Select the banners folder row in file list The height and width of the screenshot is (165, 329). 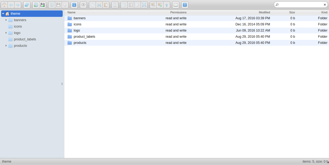197,18
